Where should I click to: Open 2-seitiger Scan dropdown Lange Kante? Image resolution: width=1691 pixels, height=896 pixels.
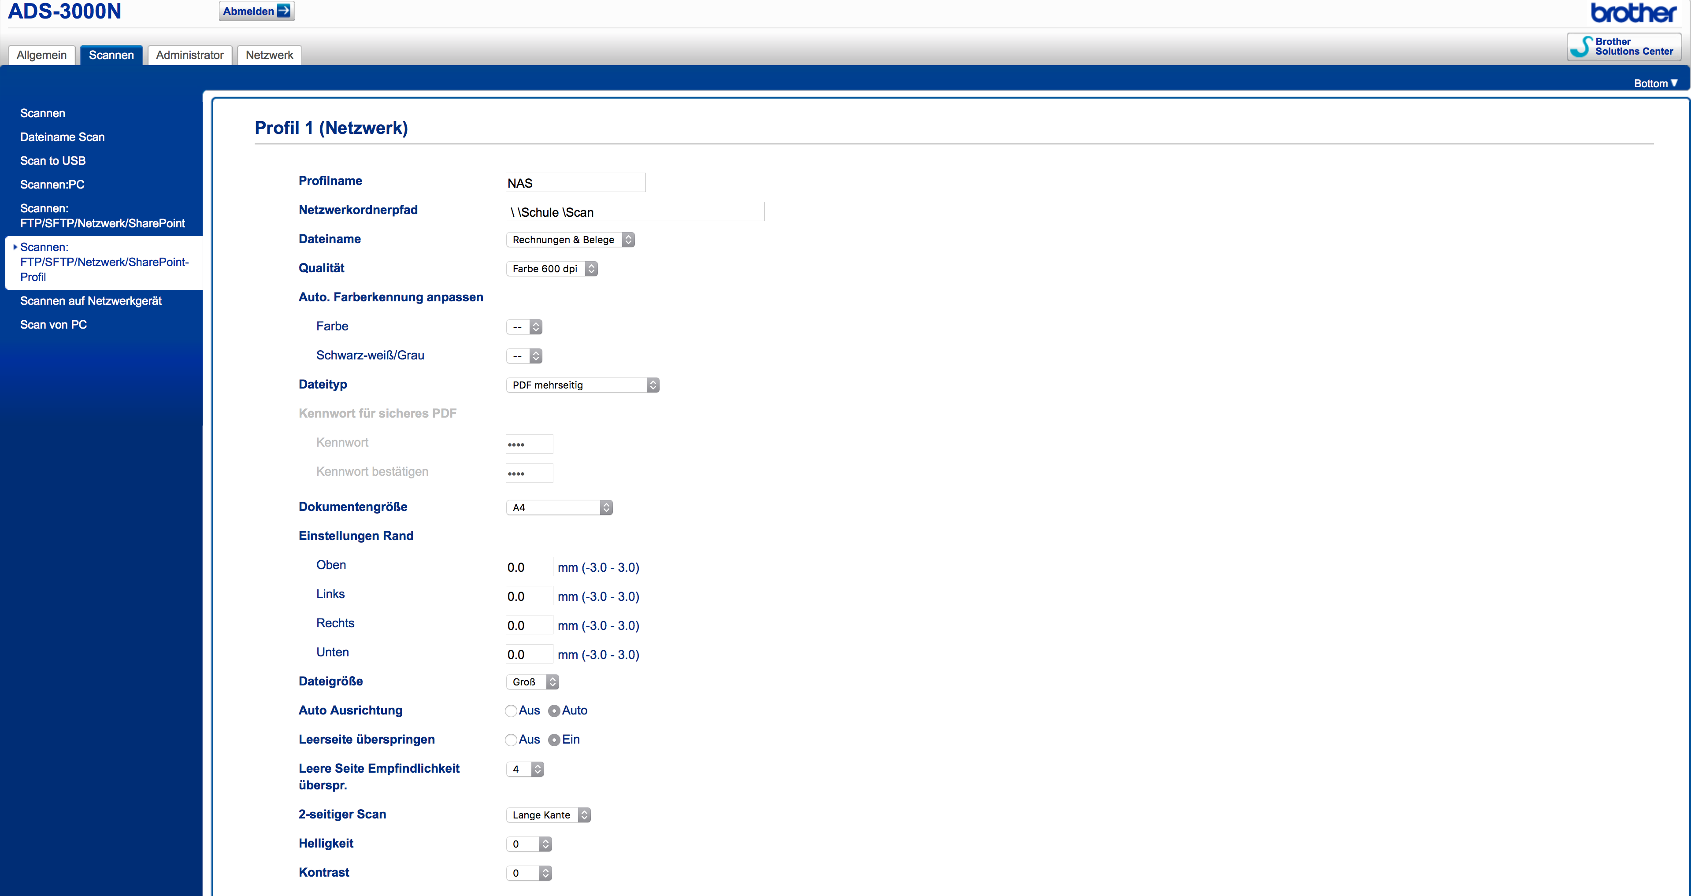[x=548, y=815]
